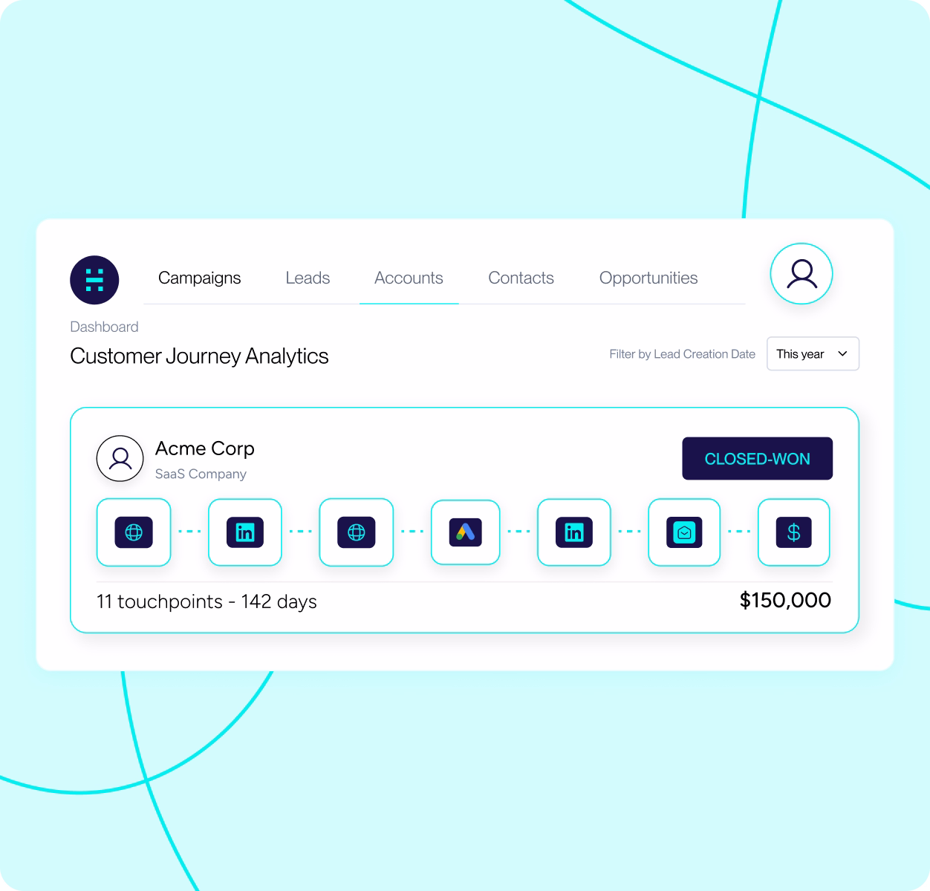Click the Acme Corp account name
This screenshot has width=930, height=891.
click(205, 448)
